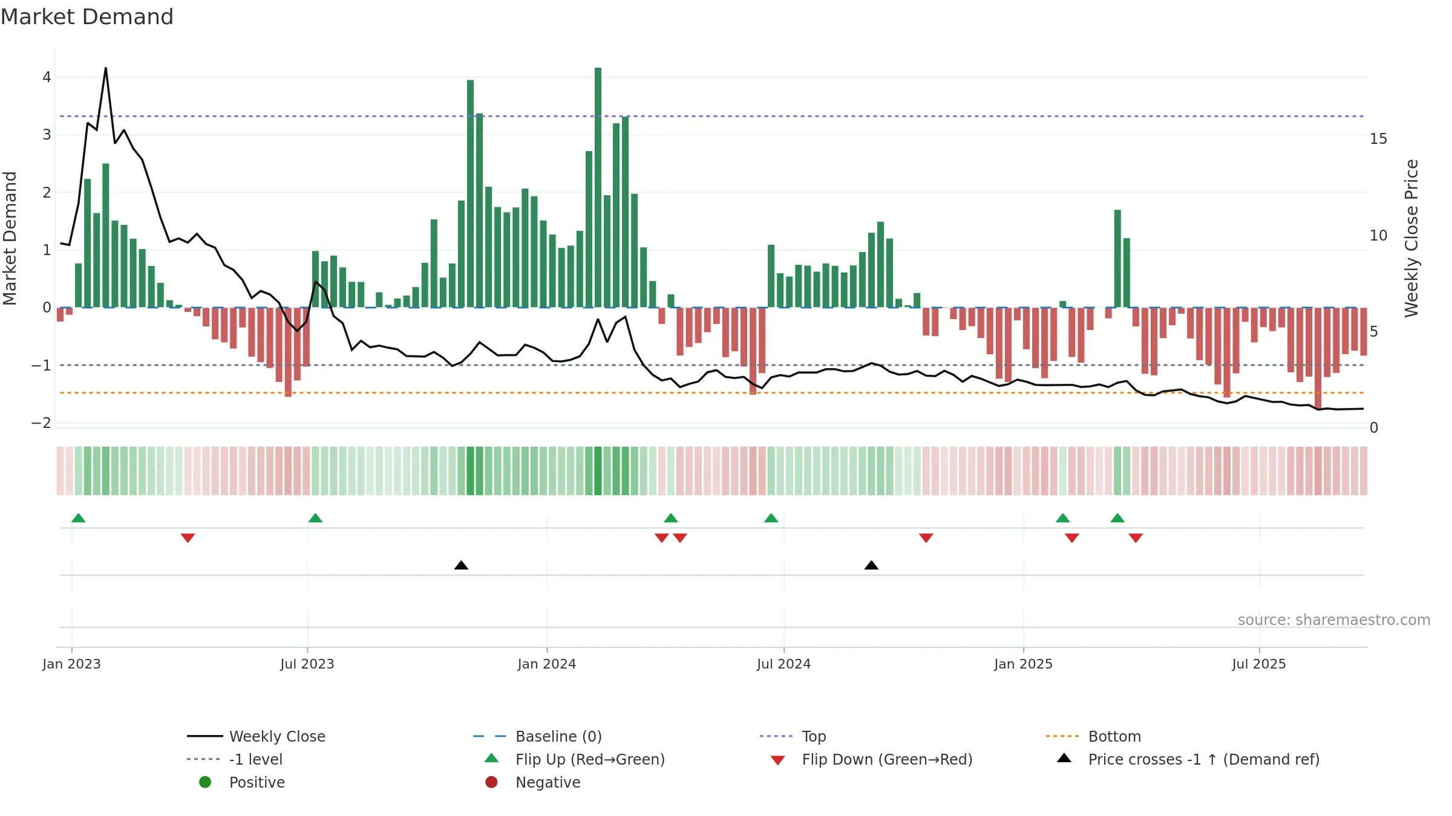
Task: Click the green Flip Up triangle shortly after Jan 2025
Action: pos(1063,518)
